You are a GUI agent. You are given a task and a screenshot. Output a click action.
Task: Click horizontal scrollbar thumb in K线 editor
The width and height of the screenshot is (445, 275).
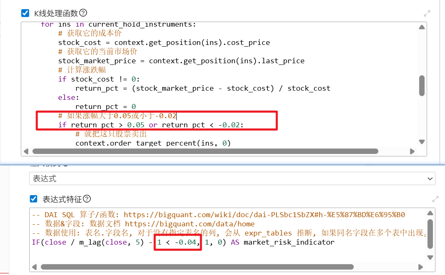click(x=205, y=151)
